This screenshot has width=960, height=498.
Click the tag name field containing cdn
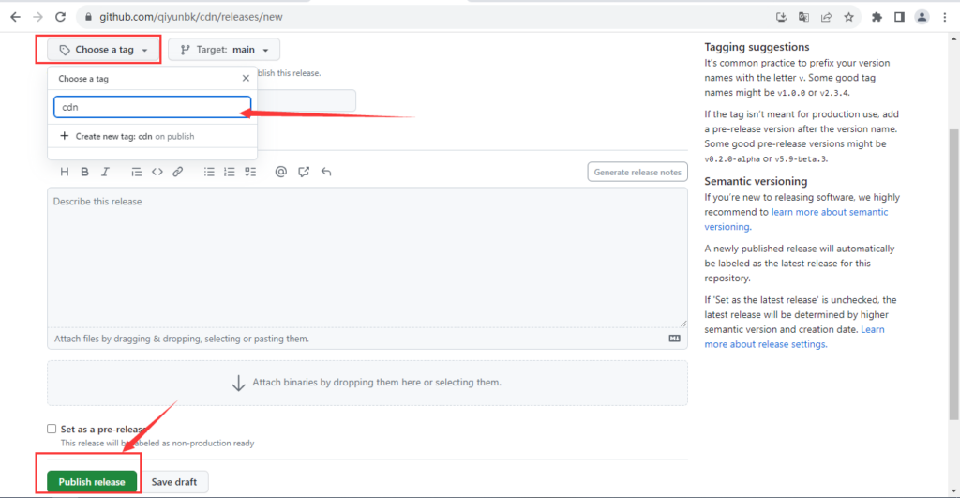point(153,107)
